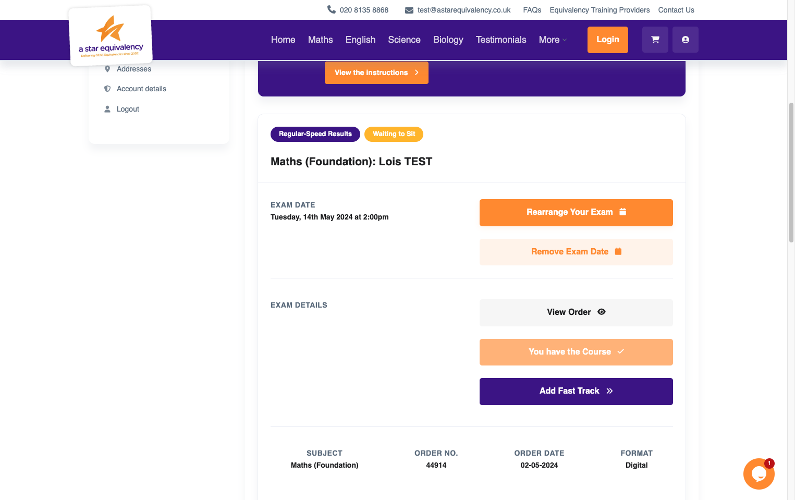Open Testimonials navigation item

501,40
